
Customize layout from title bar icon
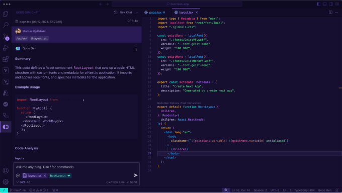point(337,4)
